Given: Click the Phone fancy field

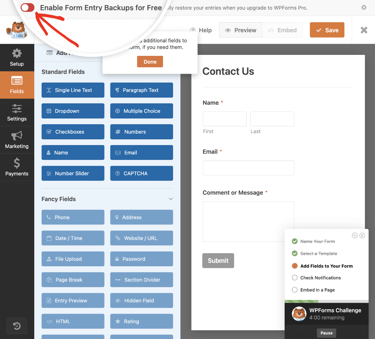Looking at the screenshot, I should [x=73, y=217].
